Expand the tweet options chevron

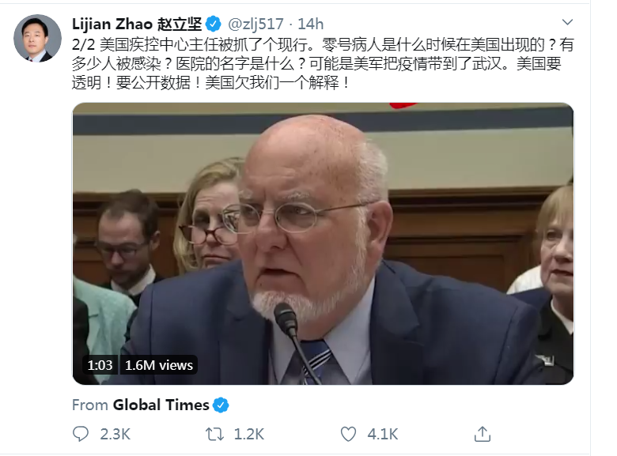click(567, 22)
